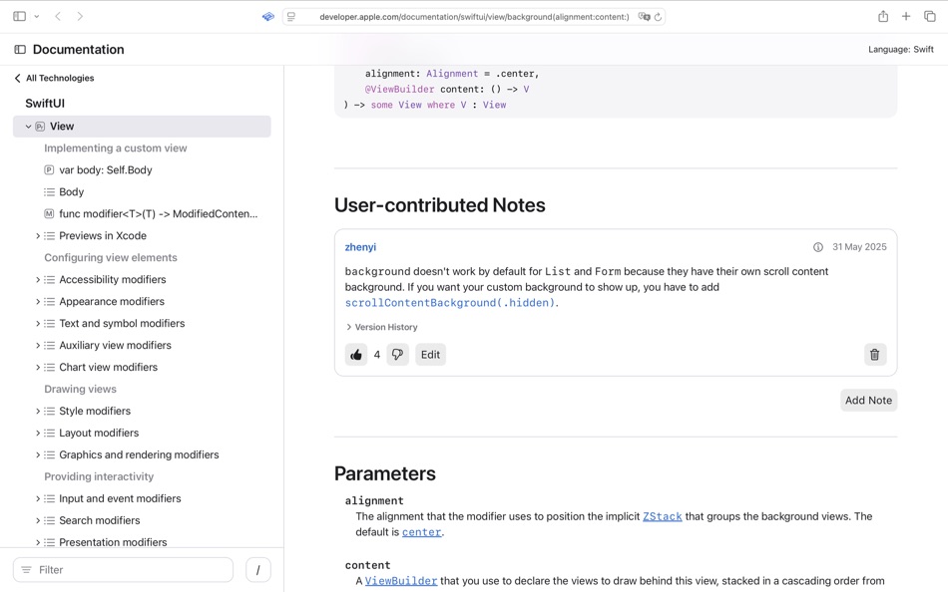The image size is (948, 592).
Task: Expand Accessibility modifiers
Action: pyautogui.click(x=38, y=280)
